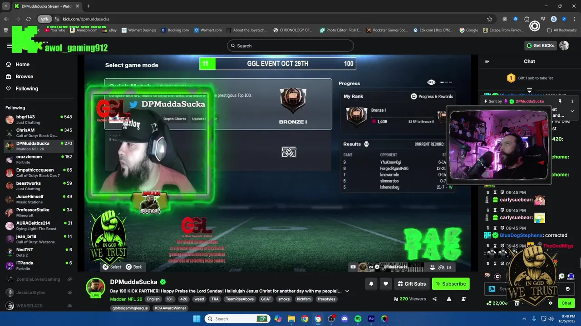Open ChrisAM channel in Following list
Screen dimensions: 581x326
pyautogui.click(x=39, y=133)
